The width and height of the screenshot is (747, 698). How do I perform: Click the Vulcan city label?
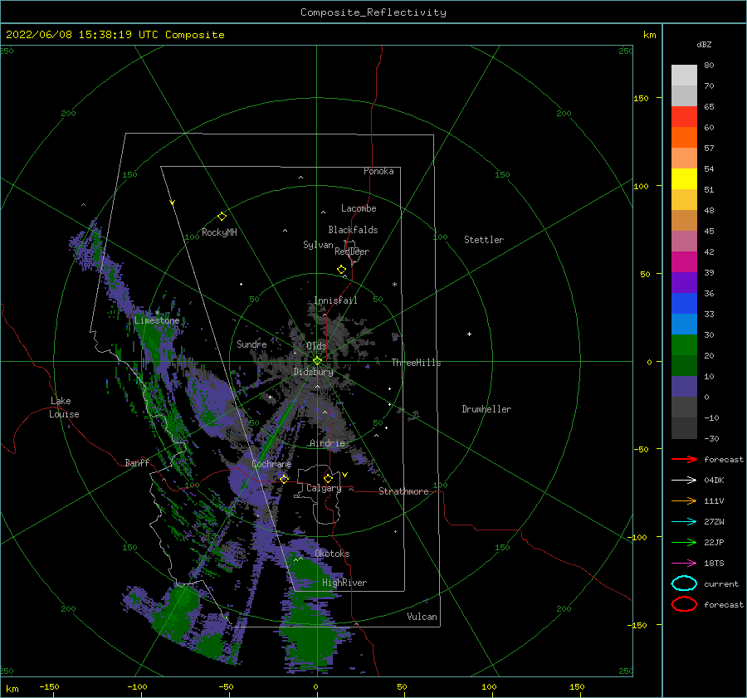422,617
